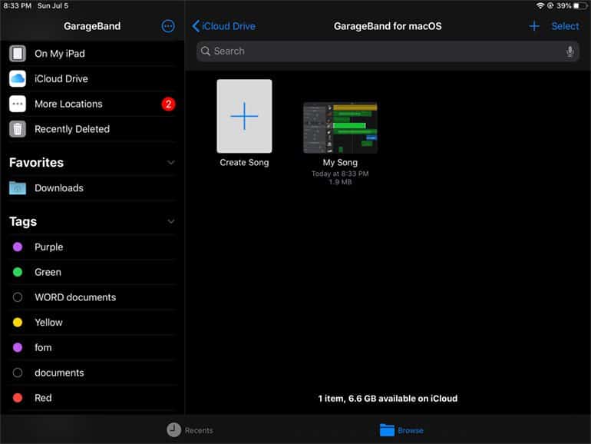The height and width of the screenshot is (444, 591).
Task: Click the iCloud storage status text
Action: click(x=388, y=399)
